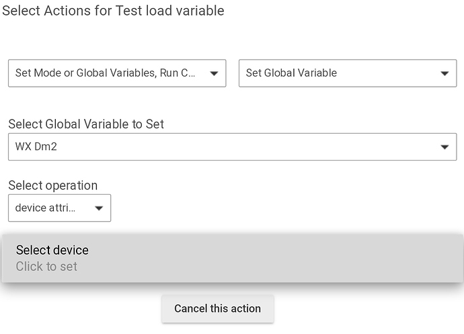
Task: Click the caret arrow in the WX Dm2 field
Action: (x=444, y=147)
